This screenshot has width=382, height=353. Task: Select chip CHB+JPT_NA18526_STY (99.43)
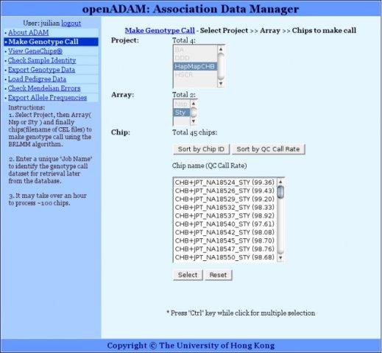[x=224, y=190]
